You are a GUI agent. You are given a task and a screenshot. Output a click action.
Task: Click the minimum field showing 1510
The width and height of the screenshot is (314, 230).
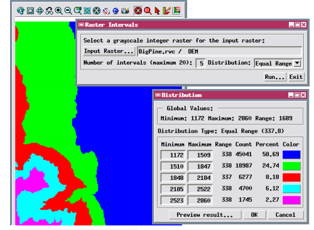pyautogui.click(x=173, y=166)
